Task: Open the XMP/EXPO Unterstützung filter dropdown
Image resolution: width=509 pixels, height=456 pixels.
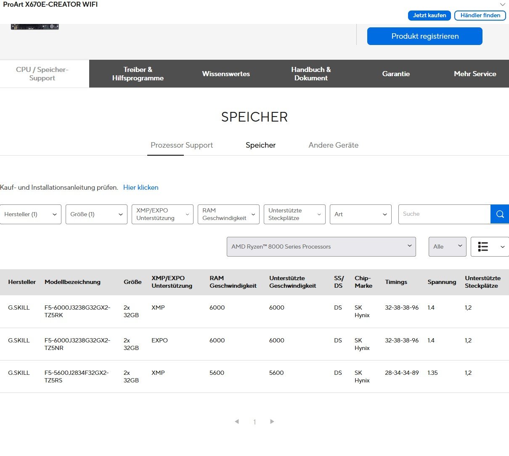Action: pyautogui.click(x=162, y=214)
